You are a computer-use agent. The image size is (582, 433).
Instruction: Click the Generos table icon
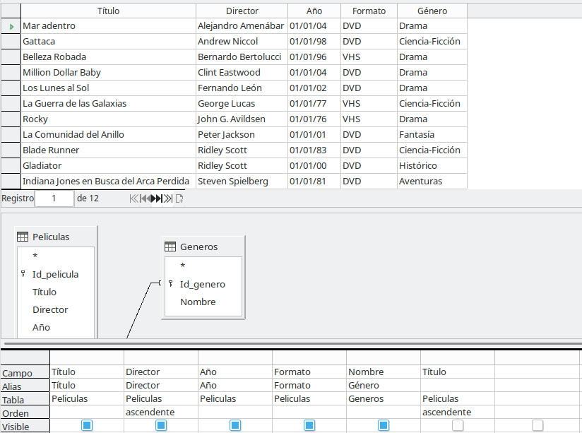pos(170,247)
